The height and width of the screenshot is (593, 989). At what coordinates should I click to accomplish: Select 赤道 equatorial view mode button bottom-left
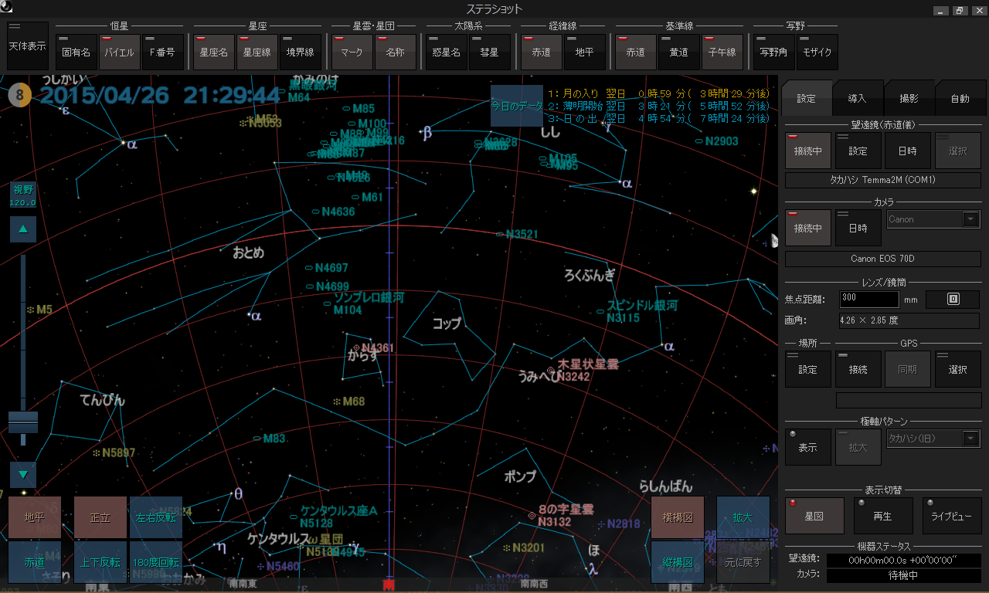35,562
